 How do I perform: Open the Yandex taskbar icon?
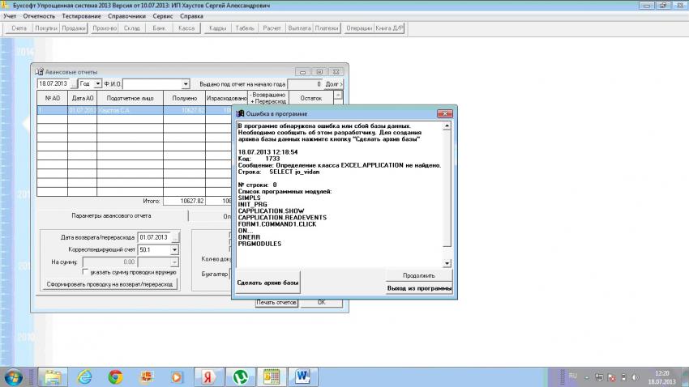click(x=208, y=376)
